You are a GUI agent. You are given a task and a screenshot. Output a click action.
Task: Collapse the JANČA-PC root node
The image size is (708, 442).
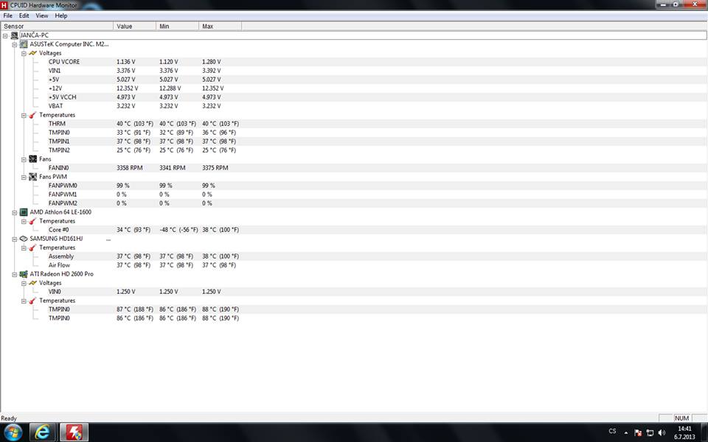5,35
